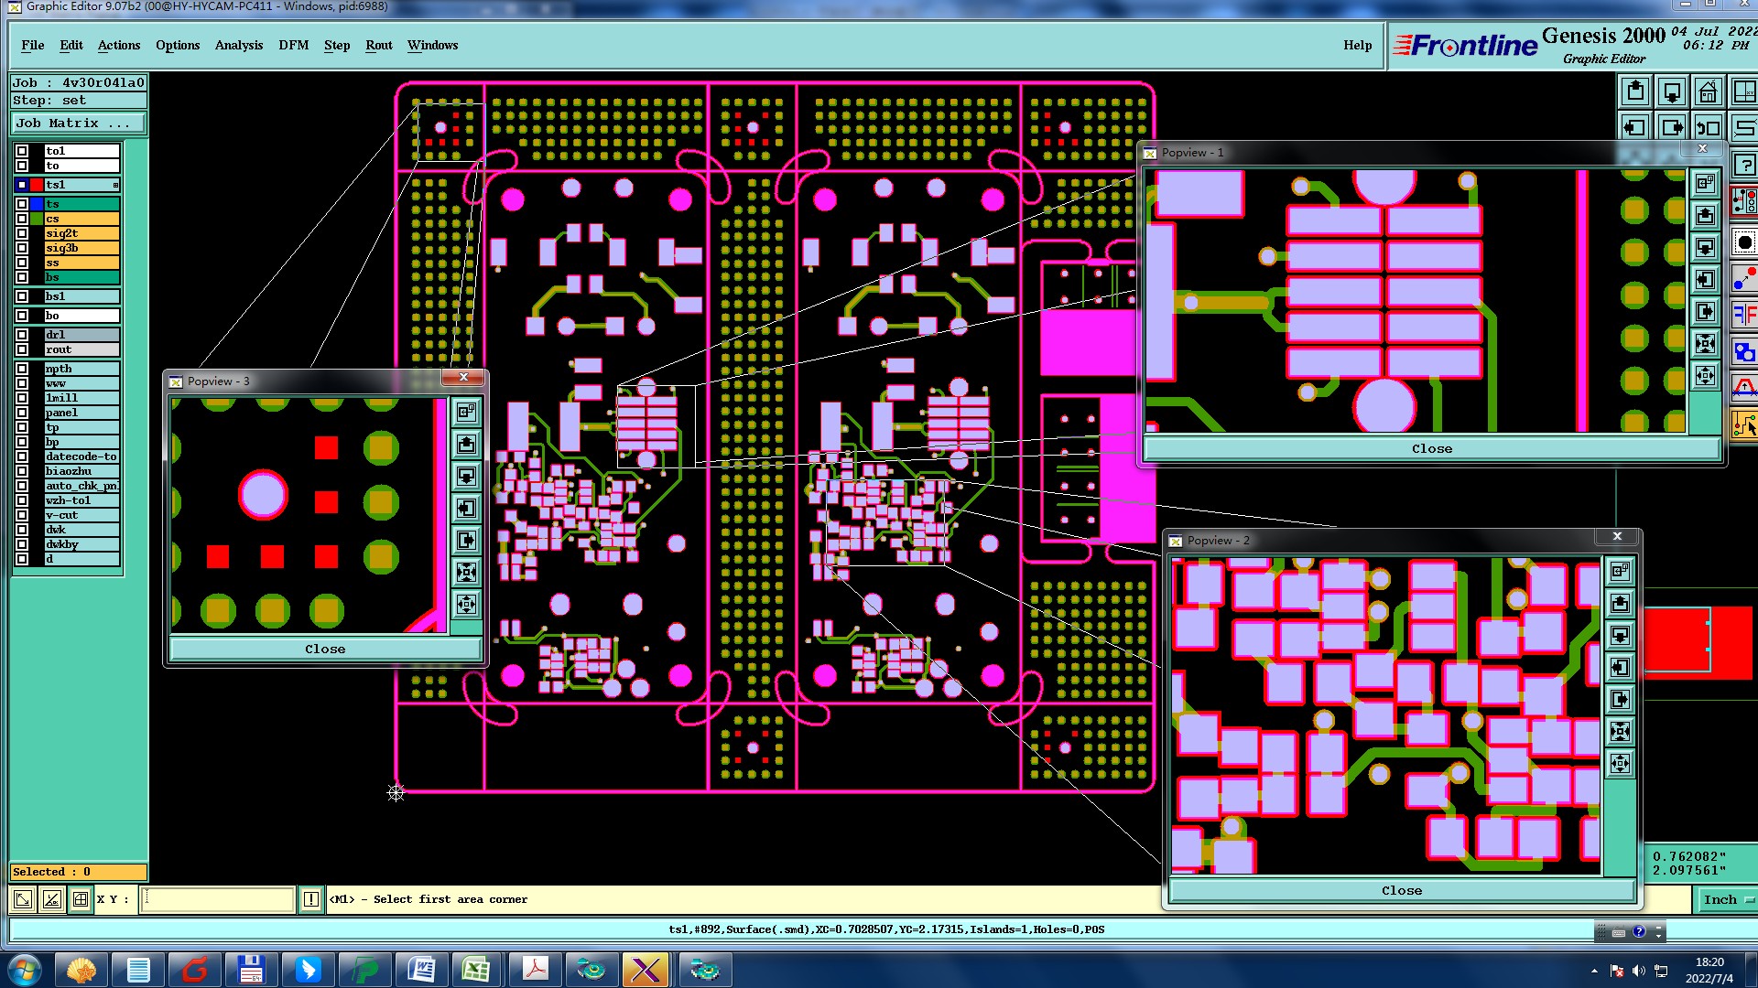Expand the ts1 layer options marker
The width and height of the screenshot is (1758, 988).
(x=115, y=185)
